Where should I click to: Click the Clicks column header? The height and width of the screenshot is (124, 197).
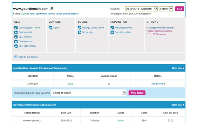pos(144,113)
